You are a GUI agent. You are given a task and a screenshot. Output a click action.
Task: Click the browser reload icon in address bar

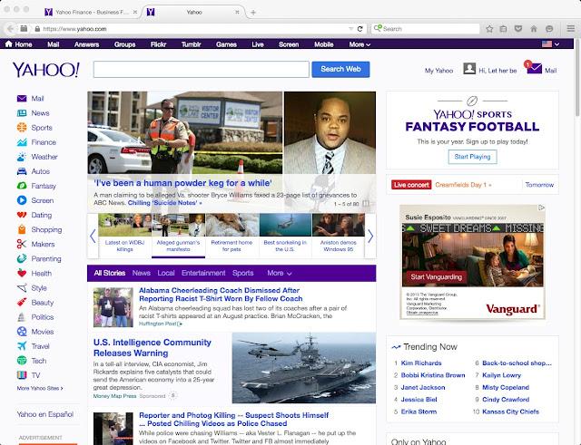click(x=359, y=28)
